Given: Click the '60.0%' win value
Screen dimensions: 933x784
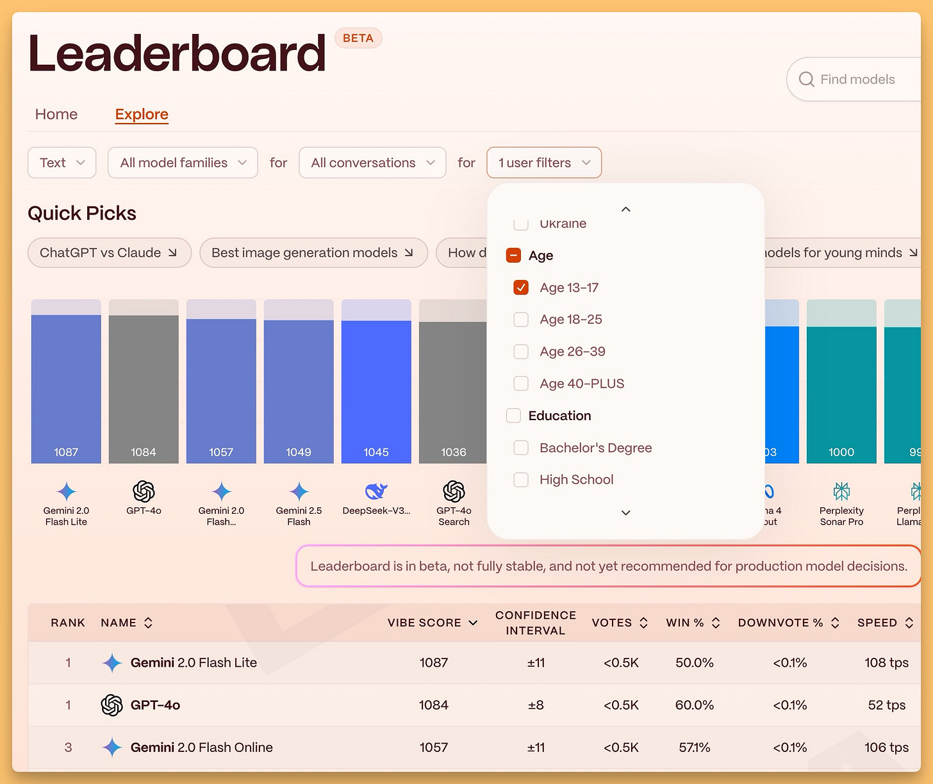Looking at the screenshot, I should 695,705.
